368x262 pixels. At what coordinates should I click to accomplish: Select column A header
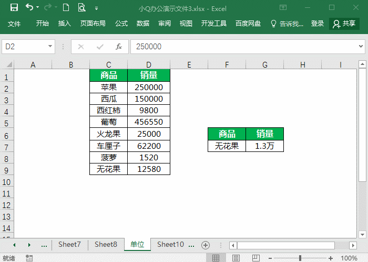(33, 64)
